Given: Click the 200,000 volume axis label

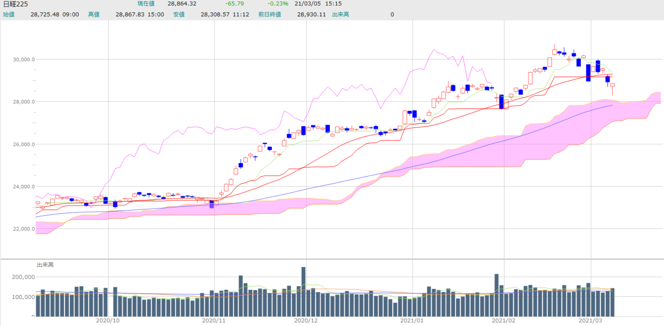Looking at the screenshot, I should (23, 277).
